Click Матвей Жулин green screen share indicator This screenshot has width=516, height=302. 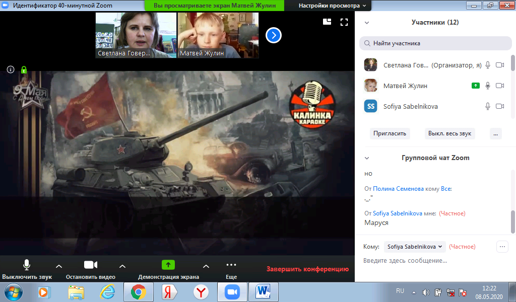[476, 86]
